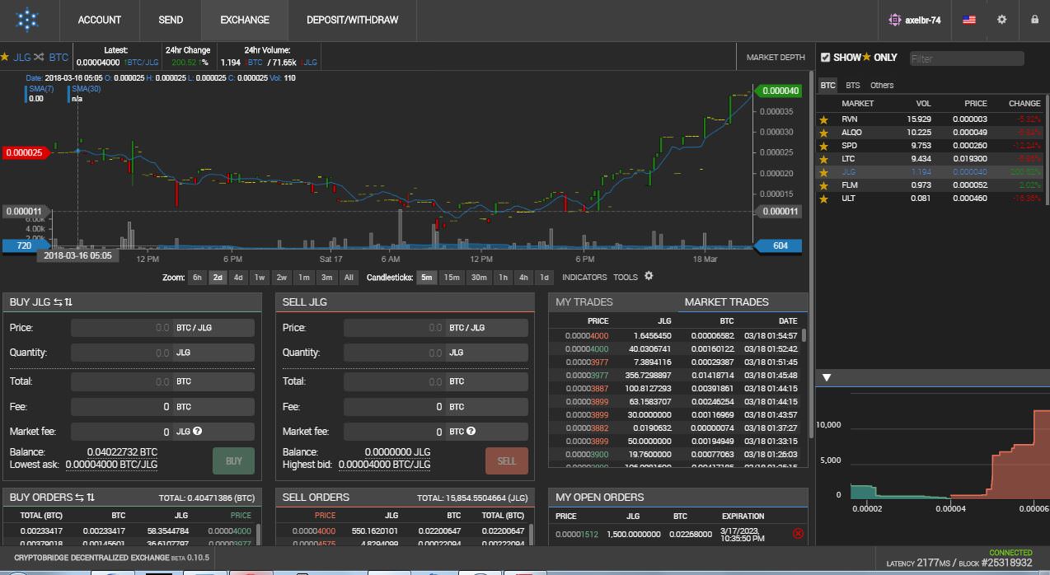
Task: Open DEPOSIT/WITHDRAW
Action: pyautogui.click(x=353, y=20)
